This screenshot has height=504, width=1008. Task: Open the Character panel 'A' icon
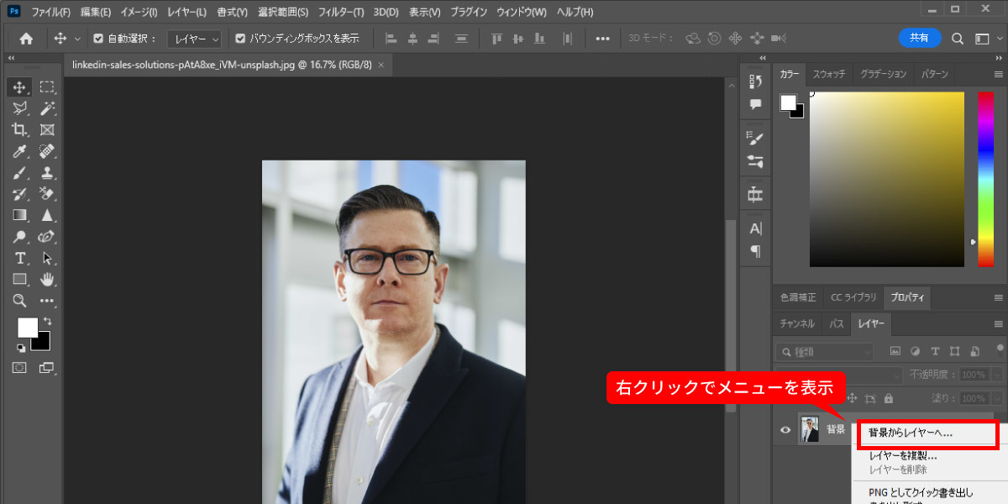pos(755,228)
